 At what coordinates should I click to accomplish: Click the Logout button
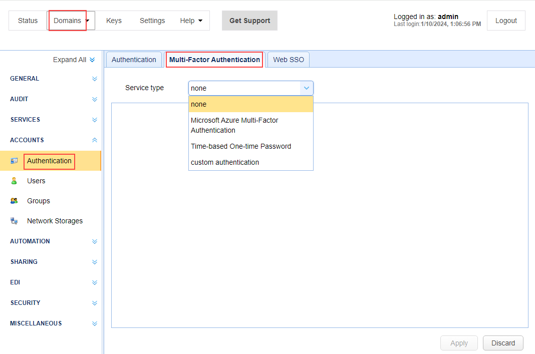coord(506,21)
